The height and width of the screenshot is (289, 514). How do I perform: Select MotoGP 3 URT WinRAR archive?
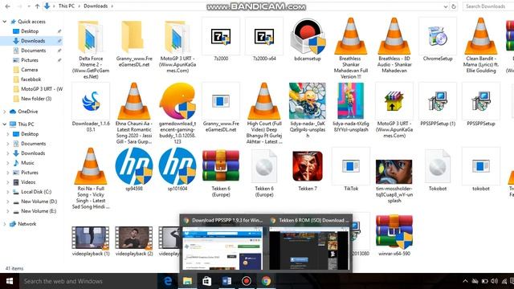[394, 111]
